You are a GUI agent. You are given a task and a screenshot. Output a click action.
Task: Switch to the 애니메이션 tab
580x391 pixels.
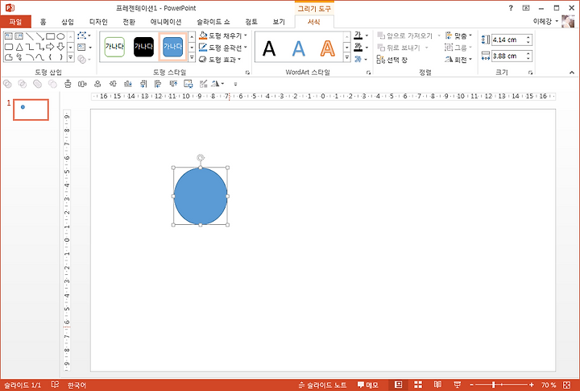[166, 22]
